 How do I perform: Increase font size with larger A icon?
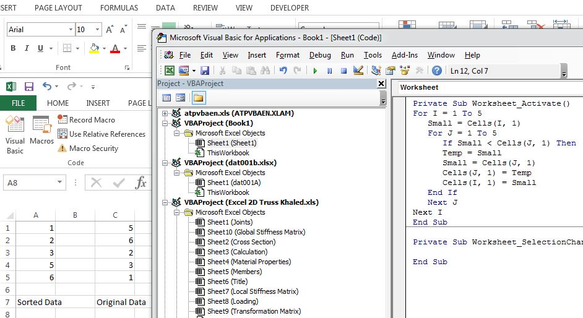pyautogui.click(x=110, y=29)
